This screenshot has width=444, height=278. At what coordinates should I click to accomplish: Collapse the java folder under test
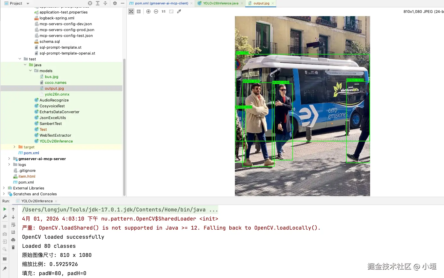(25, 65)
